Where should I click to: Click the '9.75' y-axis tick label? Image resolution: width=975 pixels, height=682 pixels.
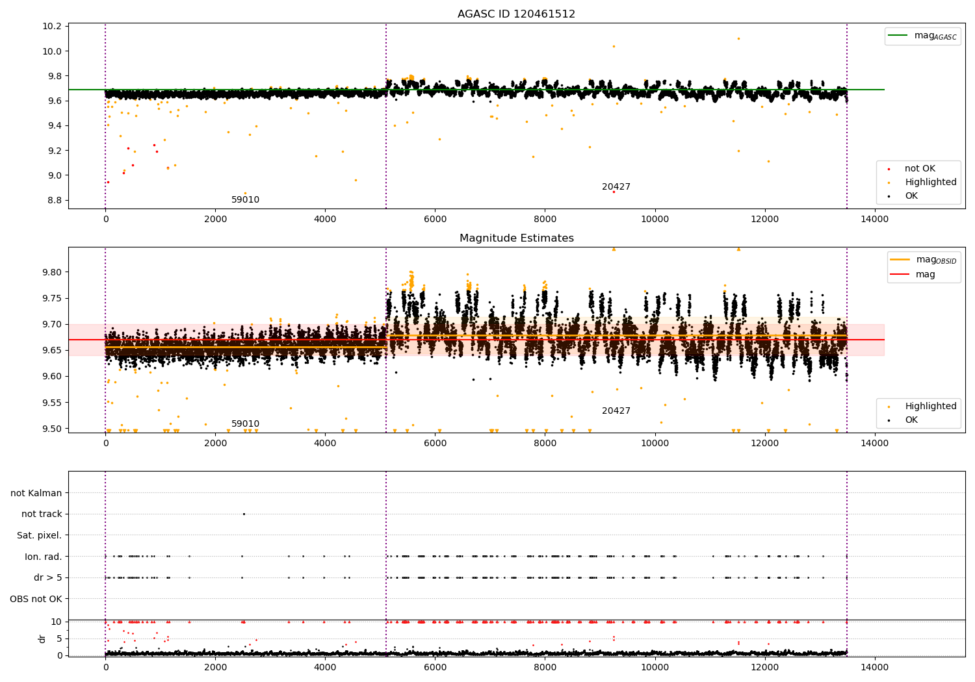[53, 298]
